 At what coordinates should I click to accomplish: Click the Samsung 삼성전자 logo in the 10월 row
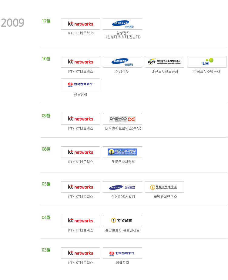[x=122, y=62]
